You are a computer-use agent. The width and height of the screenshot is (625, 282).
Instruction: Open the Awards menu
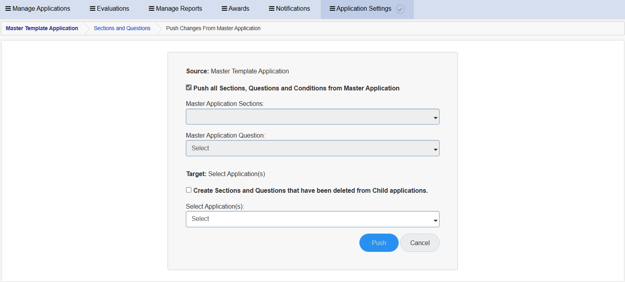tap(235, 9)
